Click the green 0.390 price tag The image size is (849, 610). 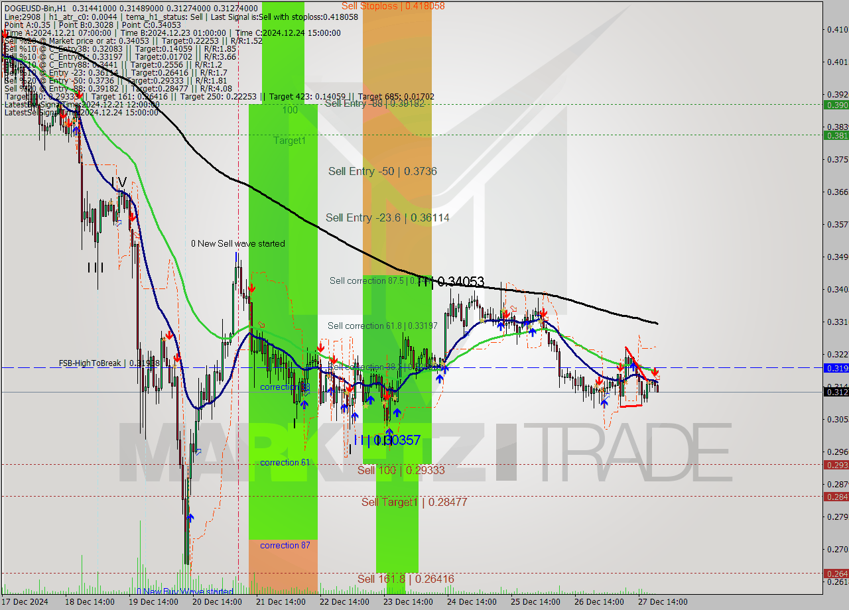(836, 105)
